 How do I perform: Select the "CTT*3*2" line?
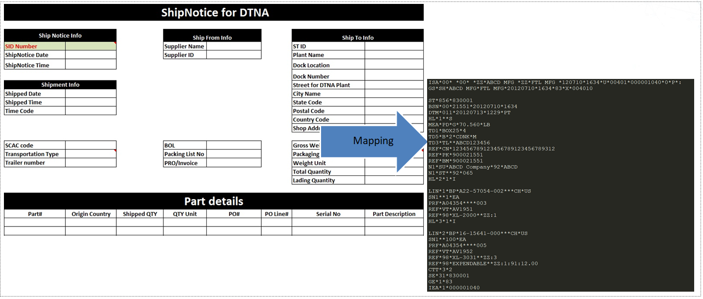440,270
